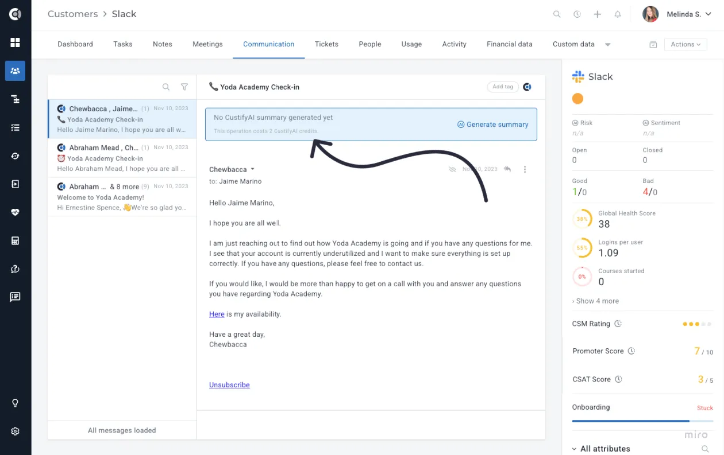Click the Unsubscribe link

(x=229, y=385)
